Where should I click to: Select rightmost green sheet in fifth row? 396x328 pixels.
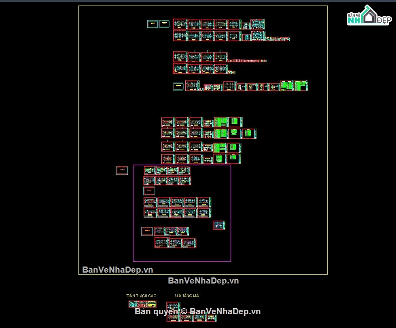[x=301, y=86]
